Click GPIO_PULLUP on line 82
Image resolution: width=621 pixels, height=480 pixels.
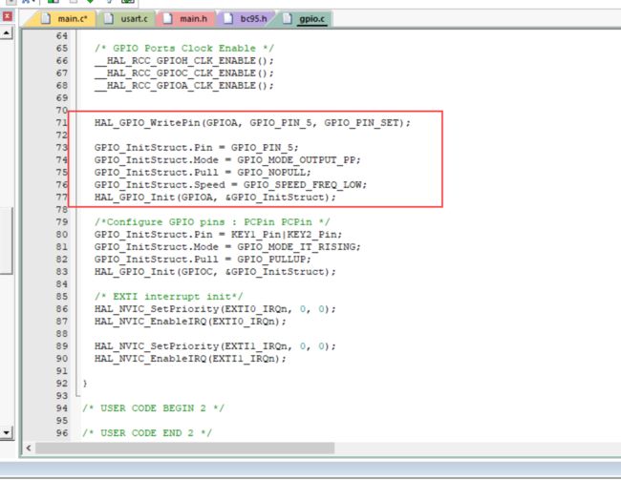271,260
